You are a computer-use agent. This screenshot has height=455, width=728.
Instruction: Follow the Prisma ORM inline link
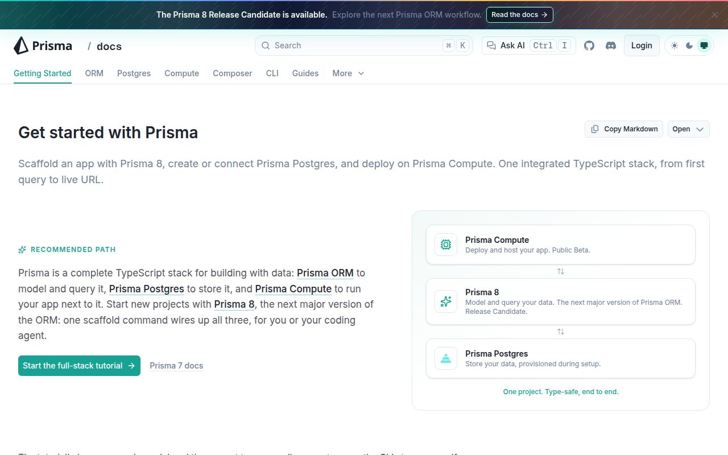click(x=325, y=273)
